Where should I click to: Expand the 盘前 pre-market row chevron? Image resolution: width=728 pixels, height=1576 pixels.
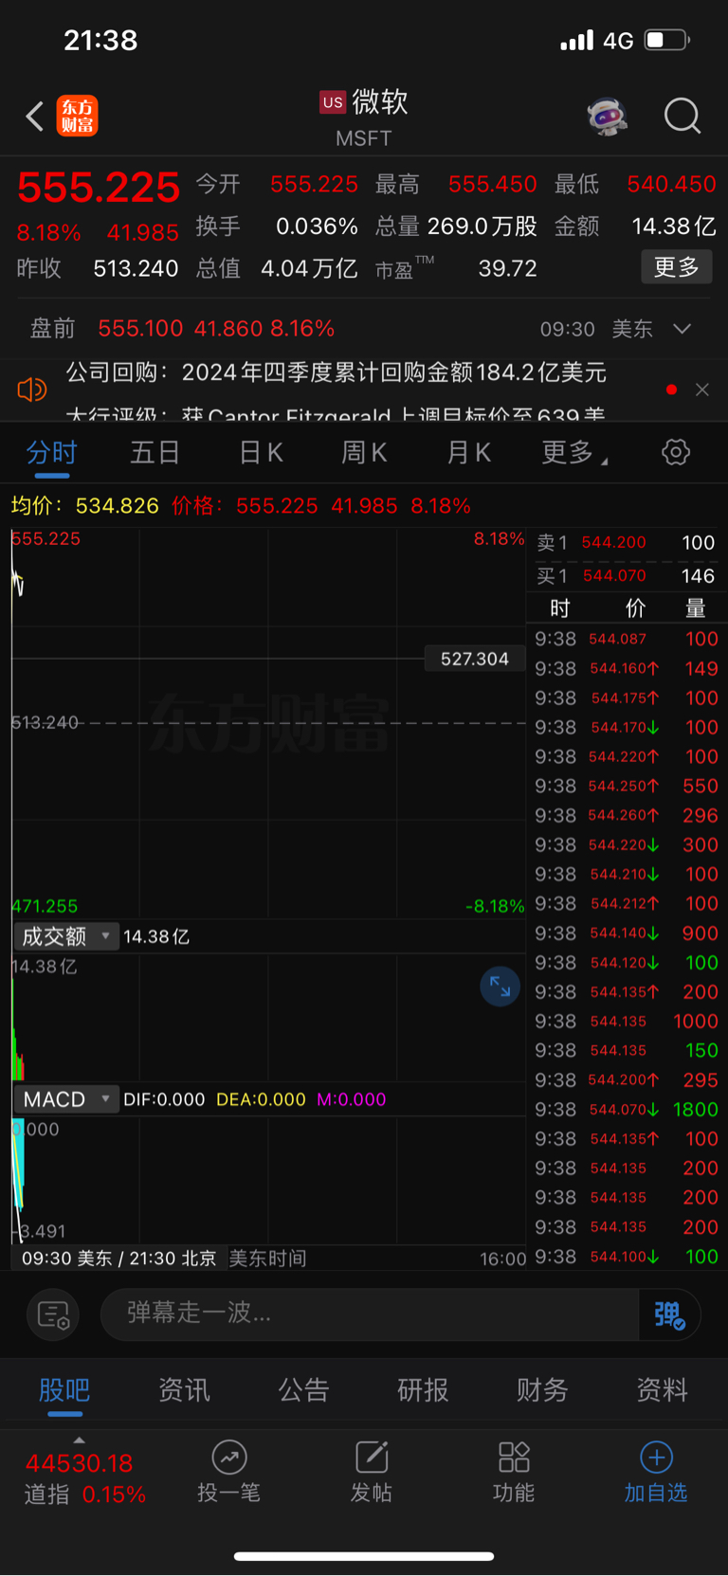coord(682,329)
